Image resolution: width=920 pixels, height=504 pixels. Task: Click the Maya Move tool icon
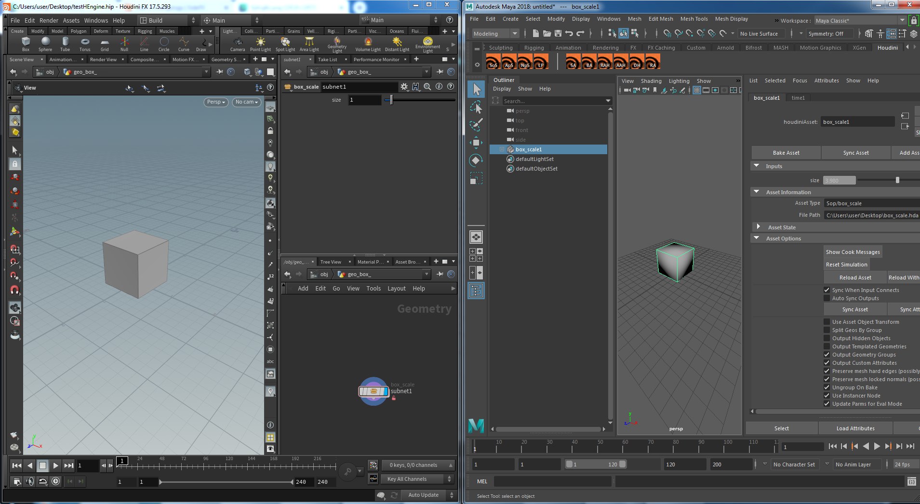[476, 143]
